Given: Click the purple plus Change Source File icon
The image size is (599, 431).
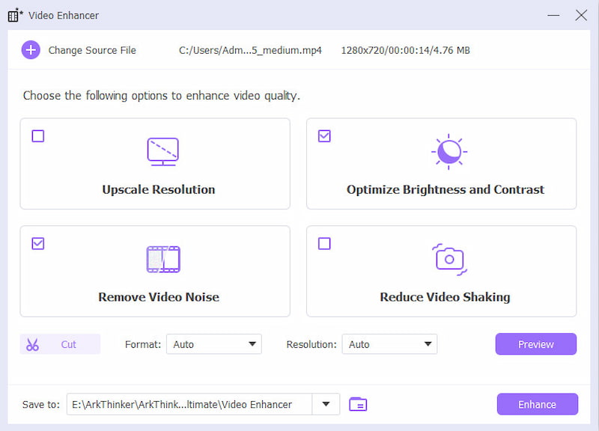Looking at the screenshot, I should point(31,50).
